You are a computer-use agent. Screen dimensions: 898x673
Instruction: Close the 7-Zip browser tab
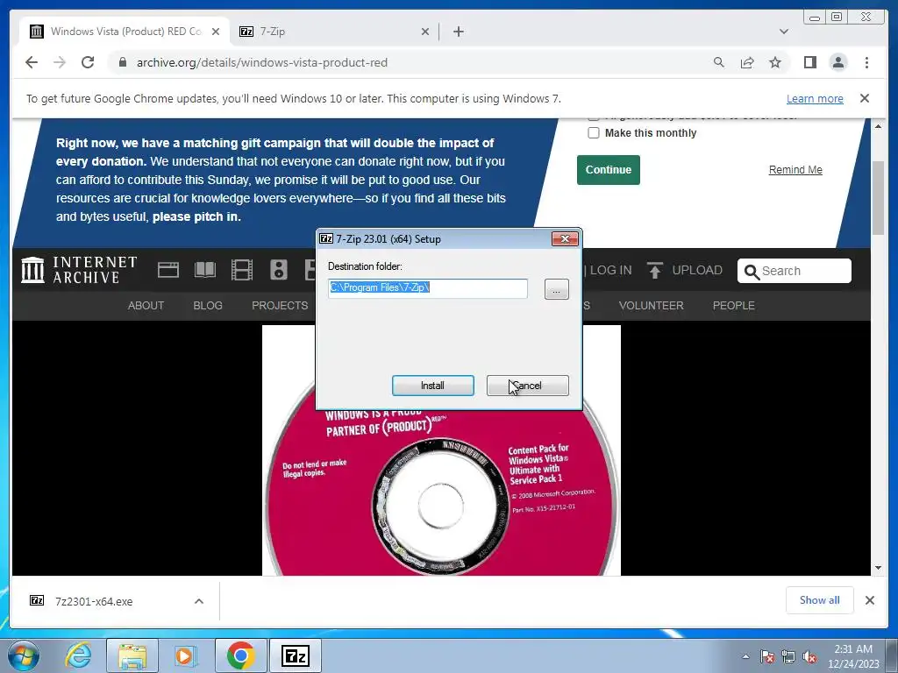coord(425,32)
